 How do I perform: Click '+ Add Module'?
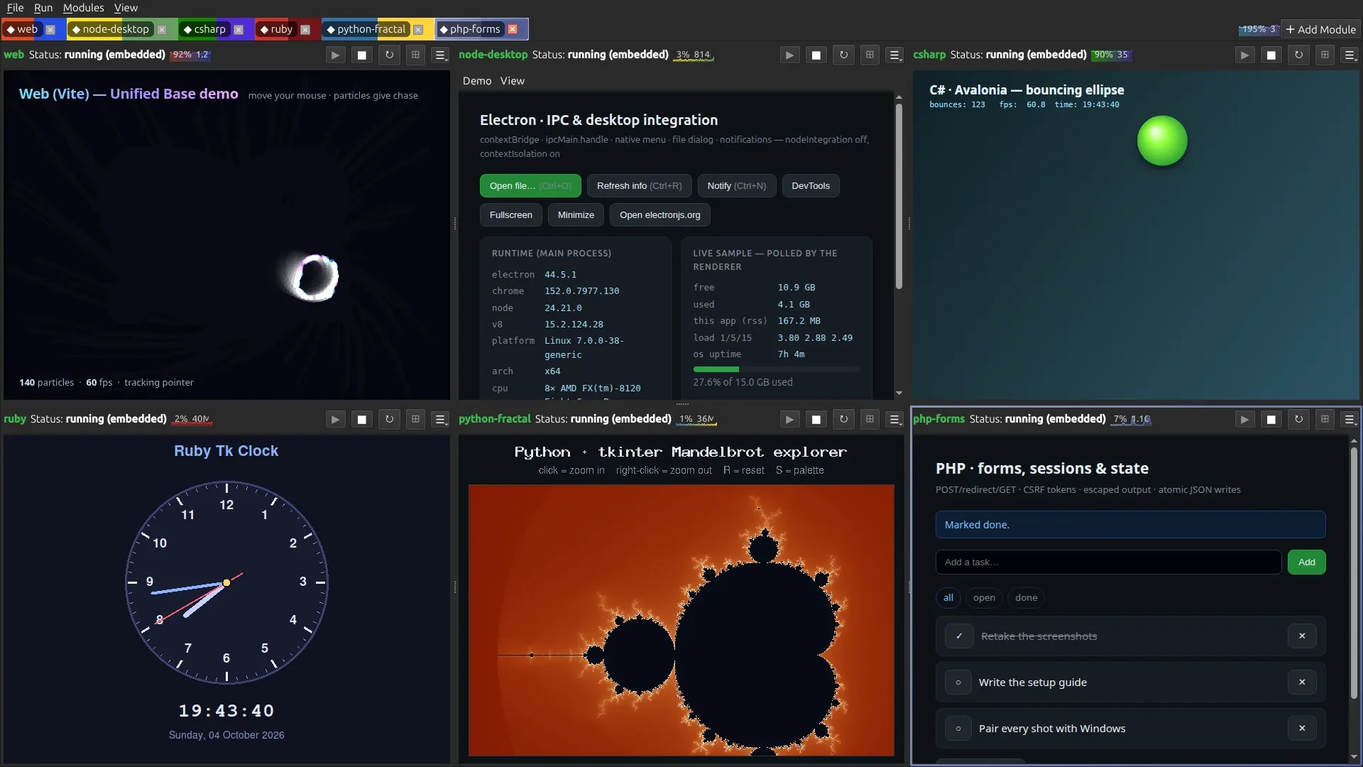[1321, 29]
